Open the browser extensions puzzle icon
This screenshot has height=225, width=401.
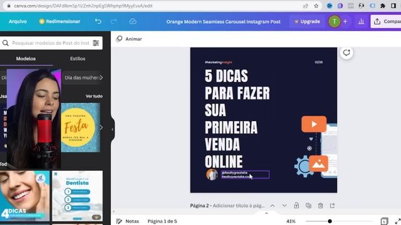pos(383,6)
